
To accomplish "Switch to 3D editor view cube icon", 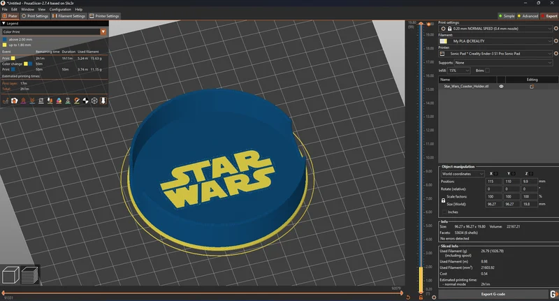I will click(x=10, y=275).
